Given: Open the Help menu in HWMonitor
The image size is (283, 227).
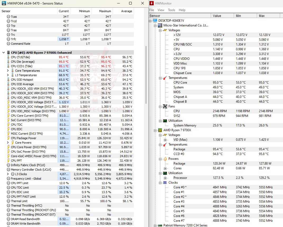Looking at the screenshot, I should [182, 10].
